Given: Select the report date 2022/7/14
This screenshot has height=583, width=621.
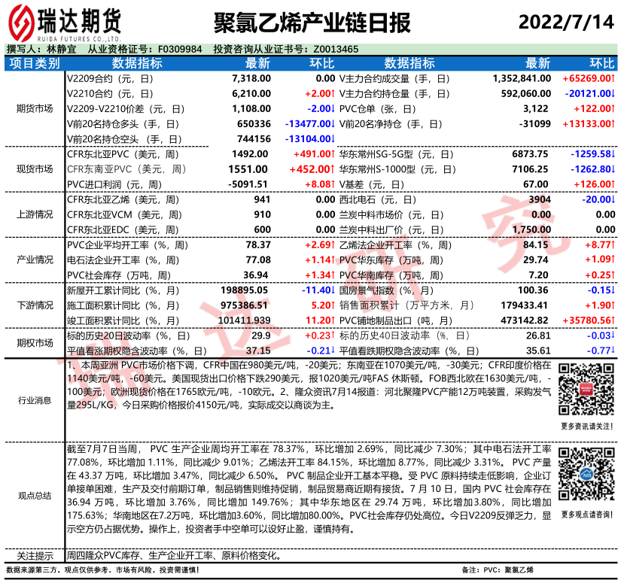Looking at the screenshot, I should coord(566,20).
